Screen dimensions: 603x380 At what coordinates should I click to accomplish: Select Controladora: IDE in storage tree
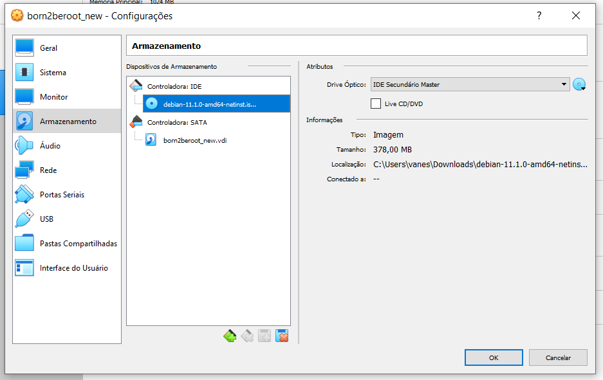click(x=174, y=86)
